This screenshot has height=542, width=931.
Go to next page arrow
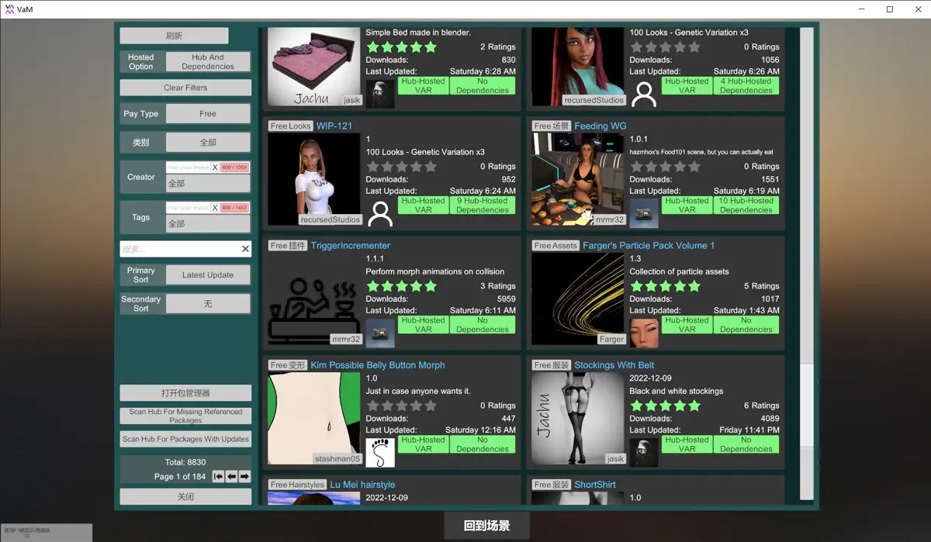pos(244,476)
